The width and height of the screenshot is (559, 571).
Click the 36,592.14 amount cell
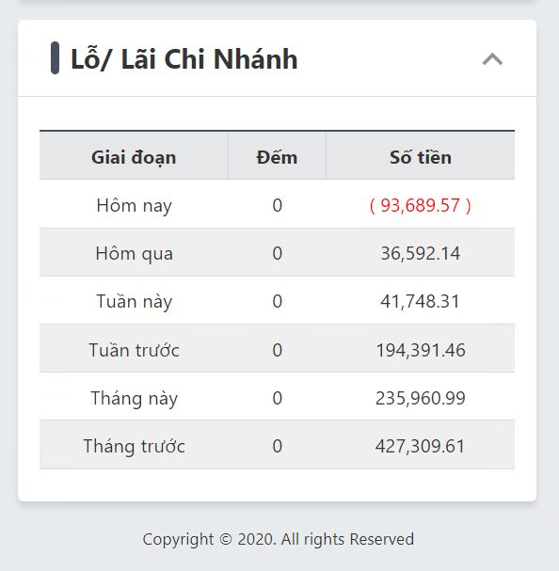click(x=421, y=253)
